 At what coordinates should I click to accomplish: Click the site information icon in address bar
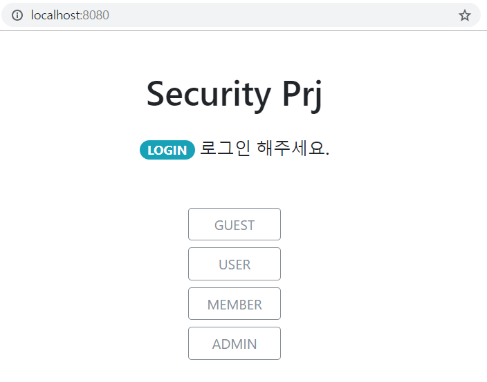tap(18, 15)
